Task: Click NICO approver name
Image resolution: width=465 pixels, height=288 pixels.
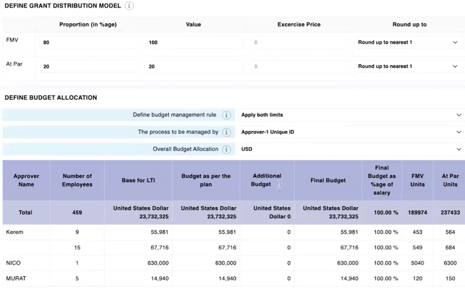Action: [x=13, y=263]
